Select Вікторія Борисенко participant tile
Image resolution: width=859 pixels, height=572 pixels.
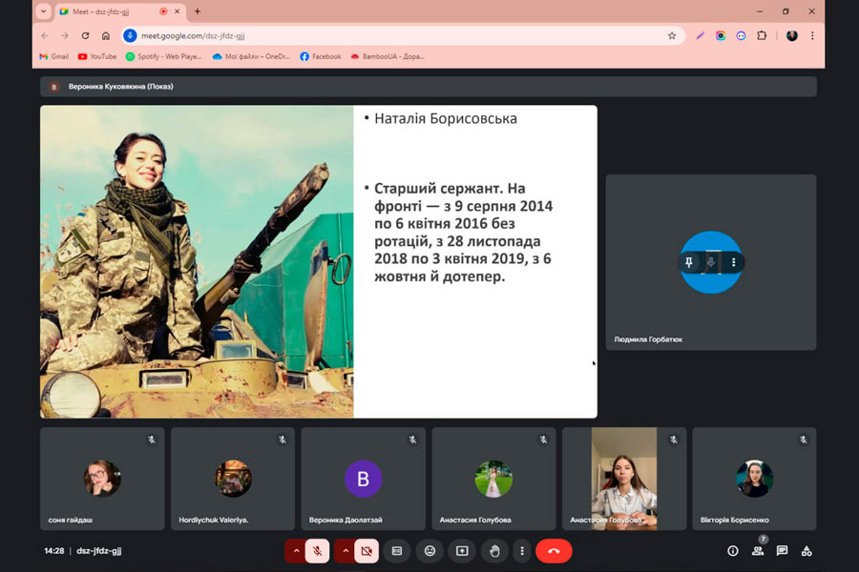754,479
